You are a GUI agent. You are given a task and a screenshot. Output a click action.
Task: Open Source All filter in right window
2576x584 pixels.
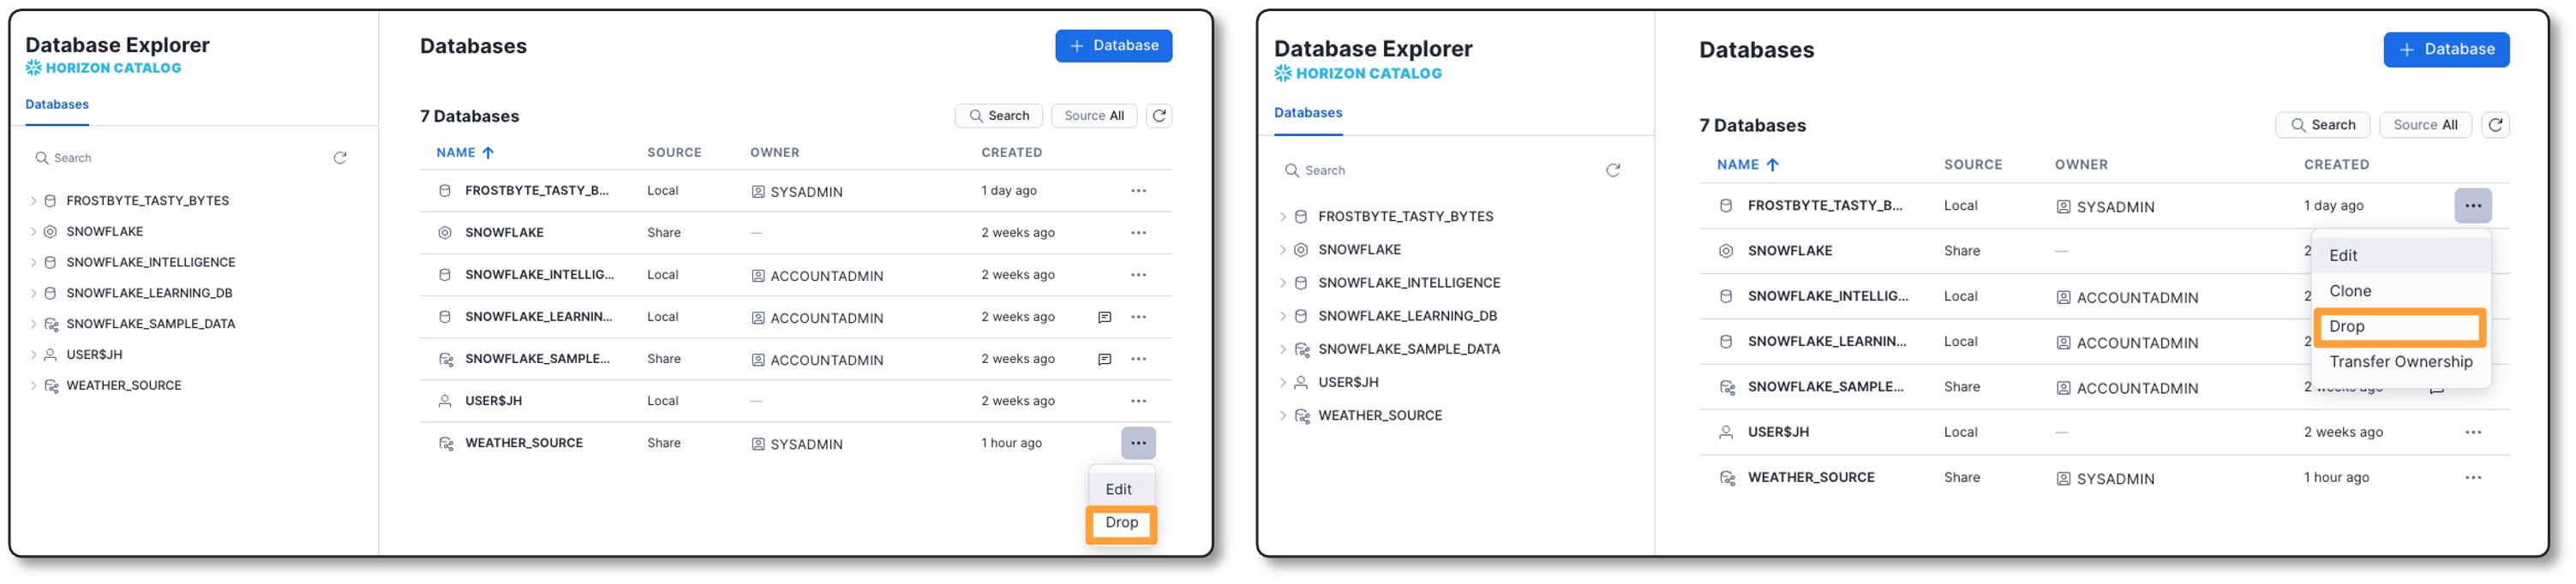pyautogui.click(x=2425, y=125)
